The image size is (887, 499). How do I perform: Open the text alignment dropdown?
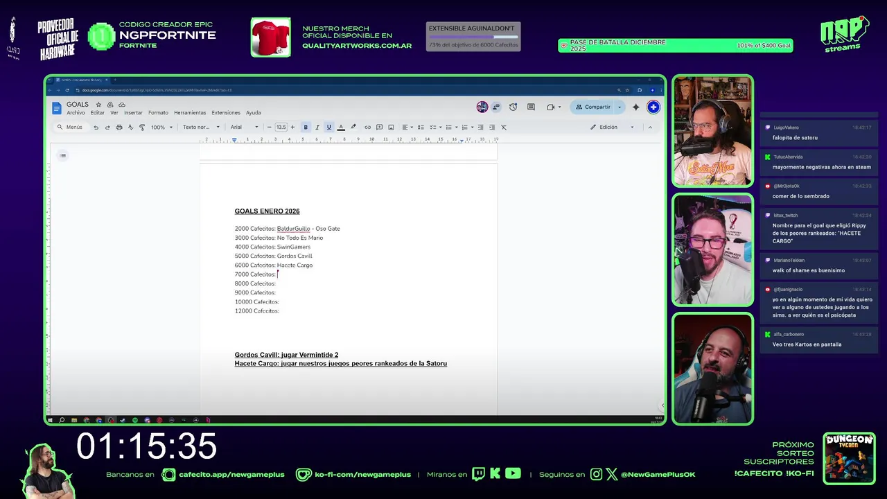tap(407, 128)
